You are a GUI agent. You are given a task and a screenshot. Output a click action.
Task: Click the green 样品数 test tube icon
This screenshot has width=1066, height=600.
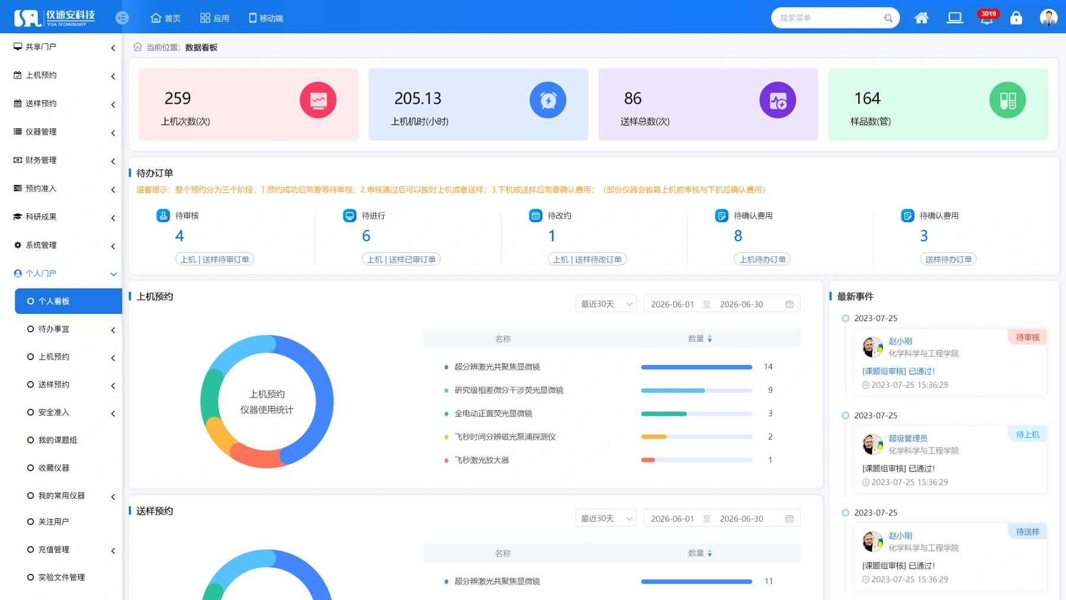(x=1007, y=100)
